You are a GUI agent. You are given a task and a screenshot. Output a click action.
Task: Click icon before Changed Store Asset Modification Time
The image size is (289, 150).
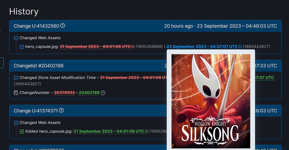click(x=16, y=78)
